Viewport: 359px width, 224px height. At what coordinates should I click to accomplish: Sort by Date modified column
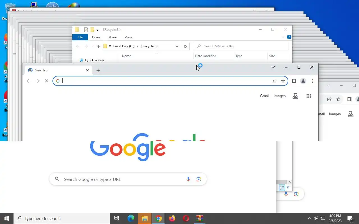[x=206, y=56]
